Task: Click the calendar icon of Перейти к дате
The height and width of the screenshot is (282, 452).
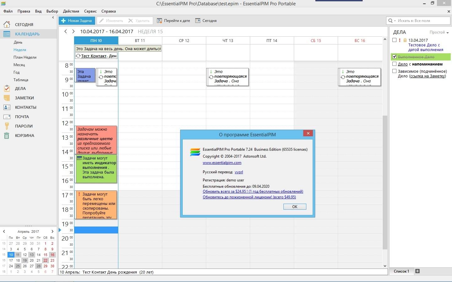Action: tap(159, 21)
